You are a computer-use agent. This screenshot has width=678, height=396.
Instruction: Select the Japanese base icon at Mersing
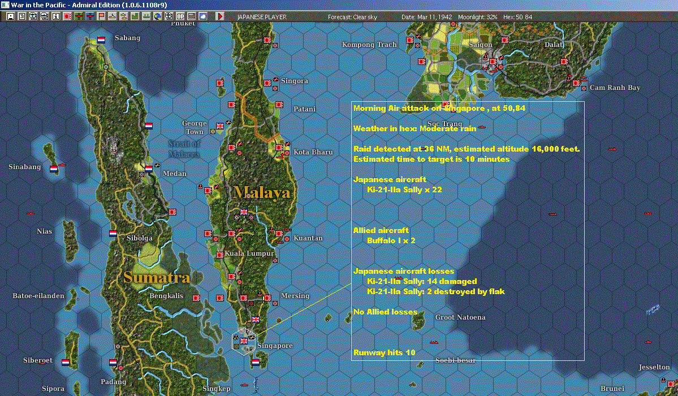pos(267,298)
